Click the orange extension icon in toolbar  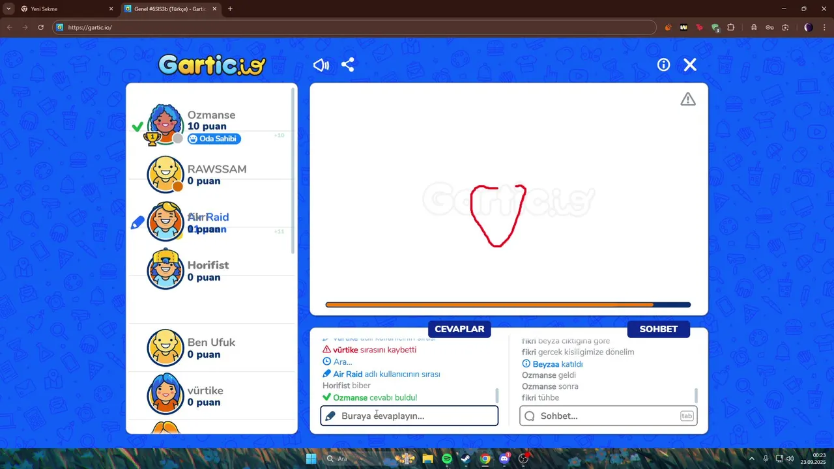click(x=668, y=27)
